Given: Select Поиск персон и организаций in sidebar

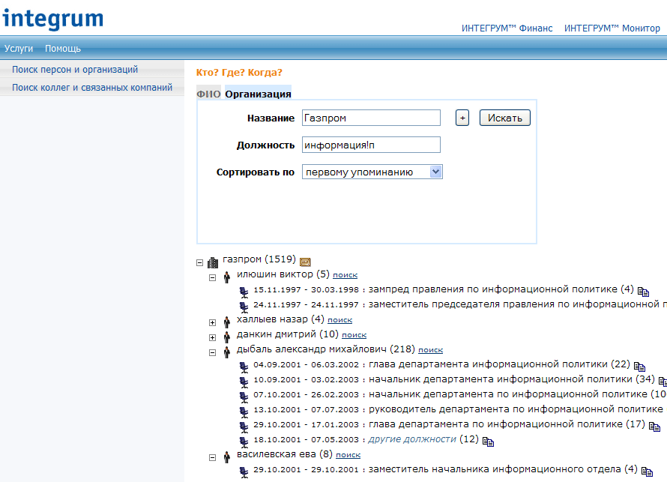Looking at the screenshot, I should click(x=75, y=70).
